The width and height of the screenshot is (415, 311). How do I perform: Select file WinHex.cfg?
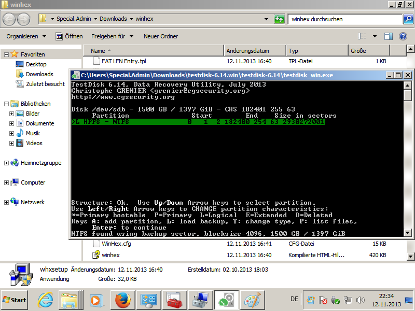[x=116, y=244]
